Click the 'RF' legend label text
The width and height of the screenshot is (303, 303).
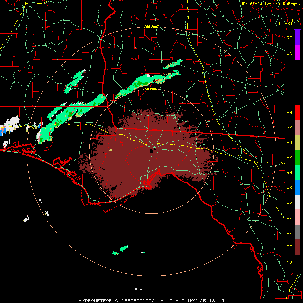[289, 38]
